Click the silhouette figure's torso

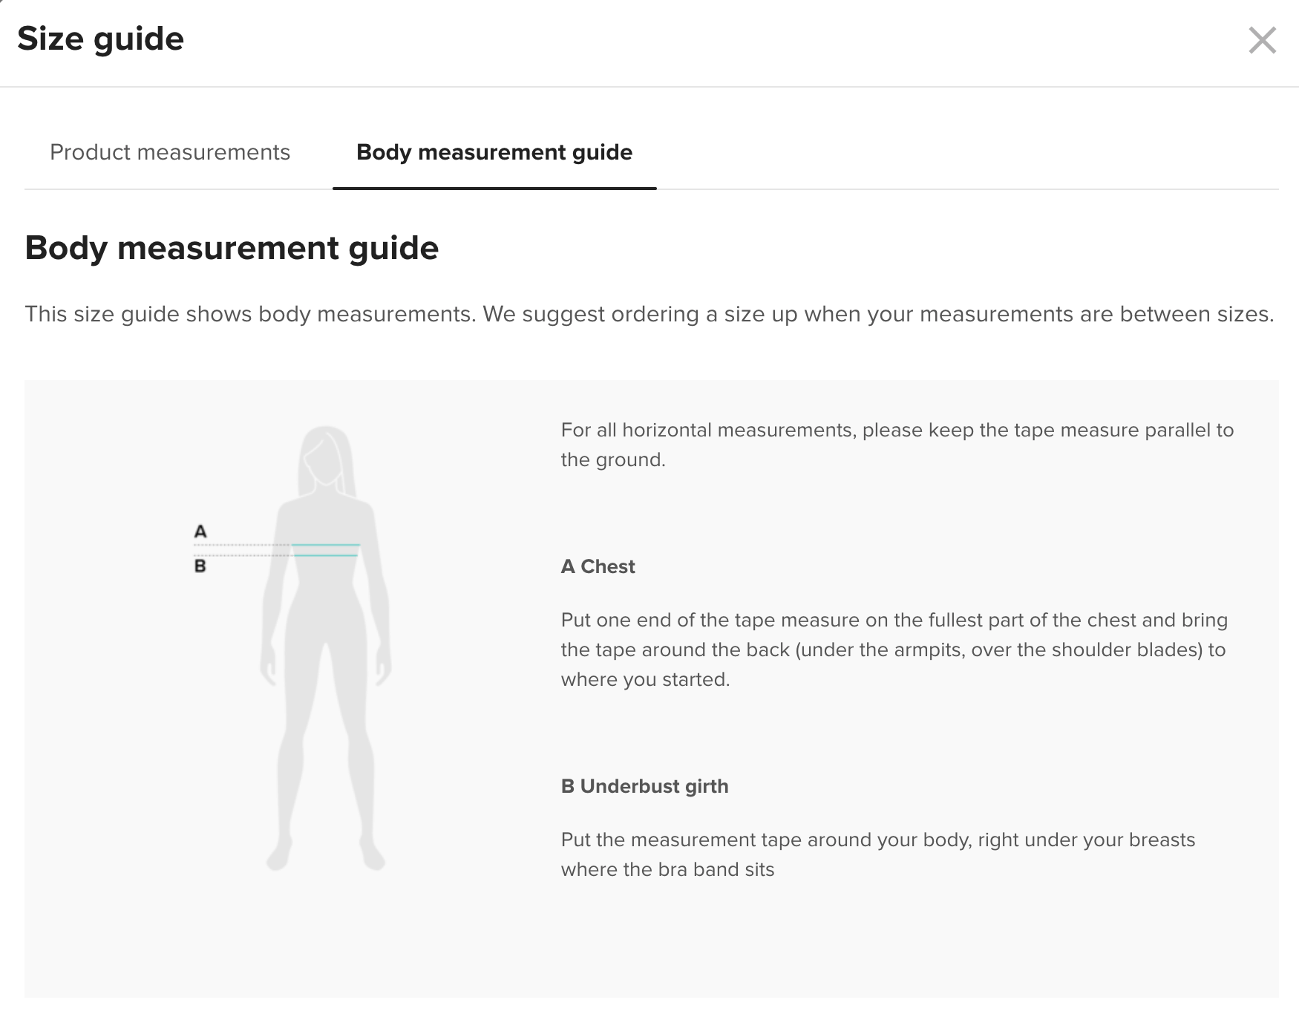coord(326,572)
